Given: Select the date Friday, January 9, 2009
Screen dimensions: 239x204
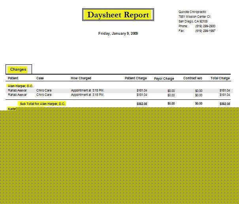Looking at the screenshot, I should coord(118,34).
